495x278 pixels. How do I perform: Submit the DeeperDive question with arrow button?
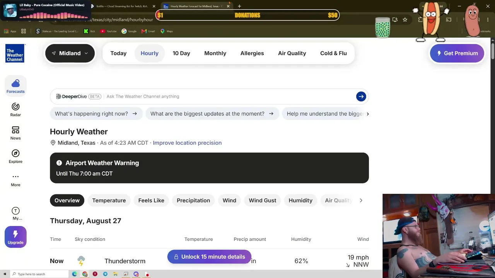point(361,97)
